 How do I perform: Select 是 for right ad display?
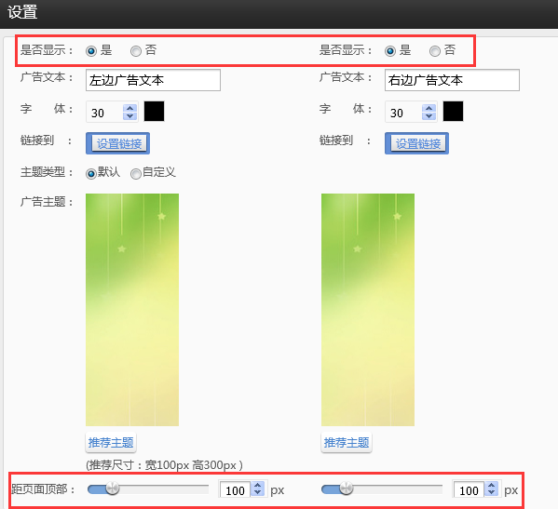coord(390,51)
